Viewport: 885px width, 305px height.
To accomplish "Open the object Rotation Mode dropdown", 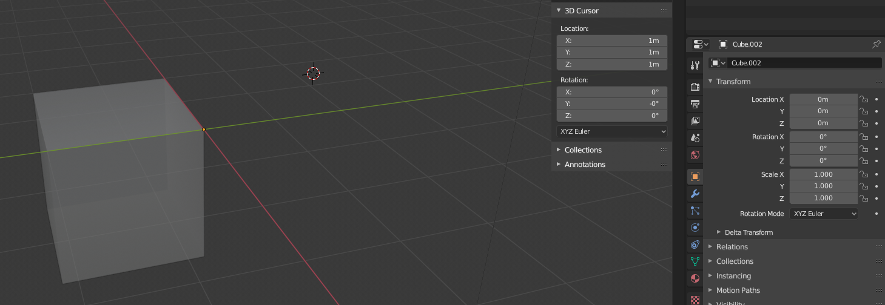I will pos(824,214).
